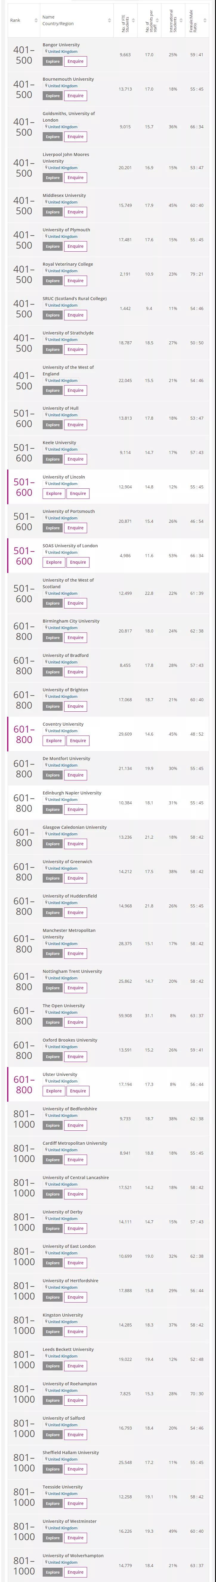Click Explore button for Bangor University

click(x=53, y=61)
